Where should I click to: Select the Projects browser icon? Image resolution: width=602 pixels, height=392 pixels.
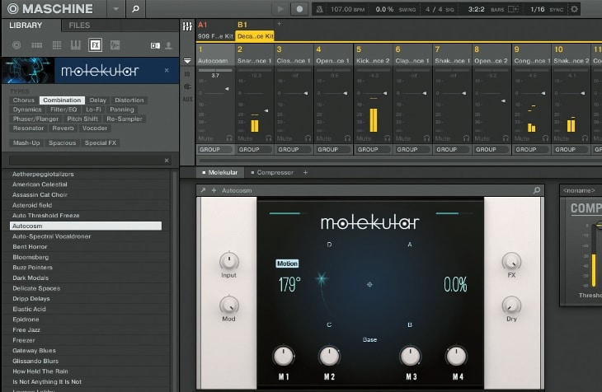(16, 45)
